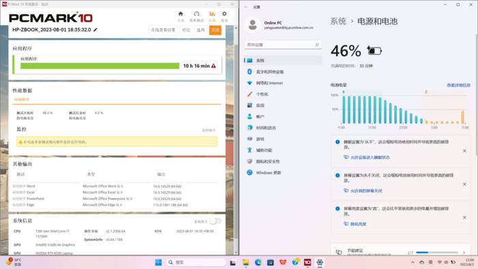Viewport: 478px width, 269px height.
Task: Click the Wi-Fi icon in system tray
Action: 440,262
